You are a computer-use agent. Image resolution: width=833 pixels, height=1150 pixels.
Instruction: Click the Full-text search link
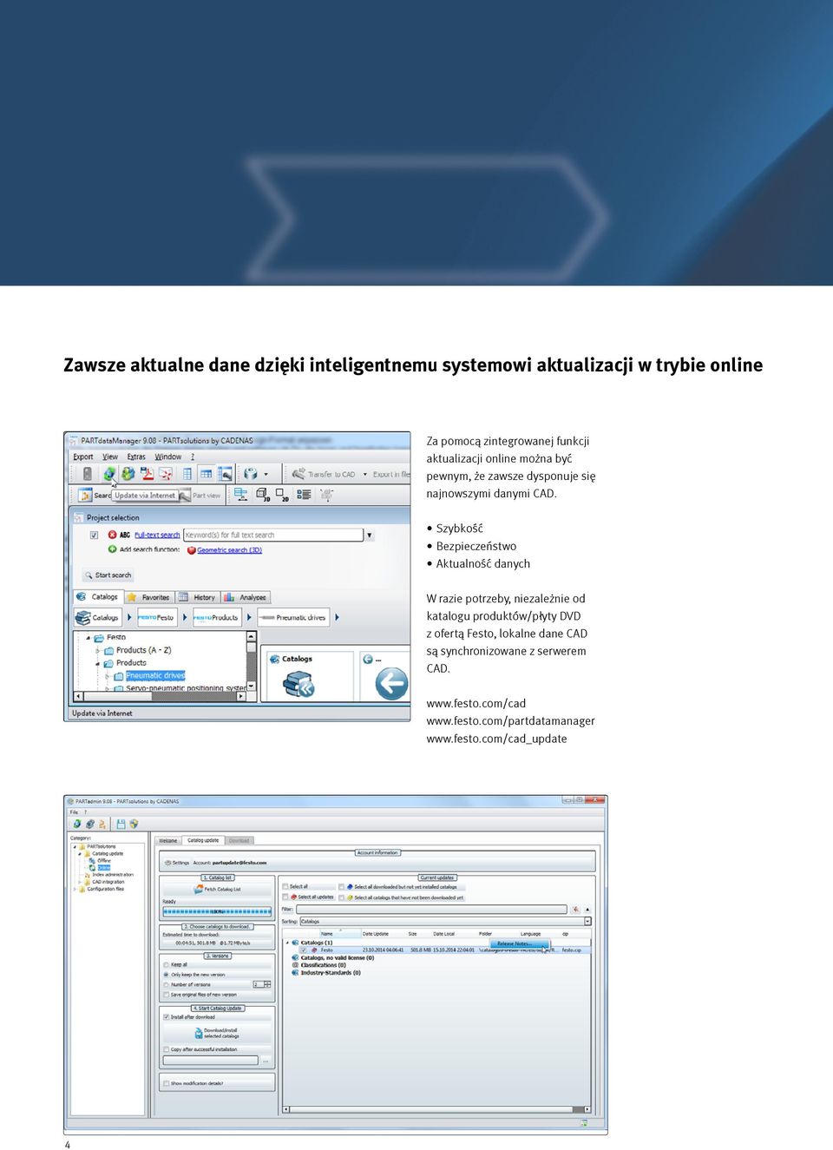click(x=157, y=535)
